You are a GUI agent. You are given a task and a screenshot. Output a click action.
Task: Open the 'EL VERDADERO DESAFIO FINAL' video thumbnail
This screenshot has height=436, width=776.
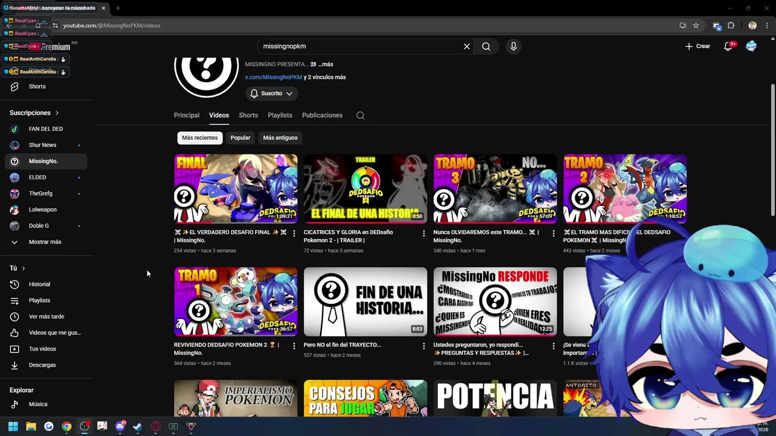[236, 188]
